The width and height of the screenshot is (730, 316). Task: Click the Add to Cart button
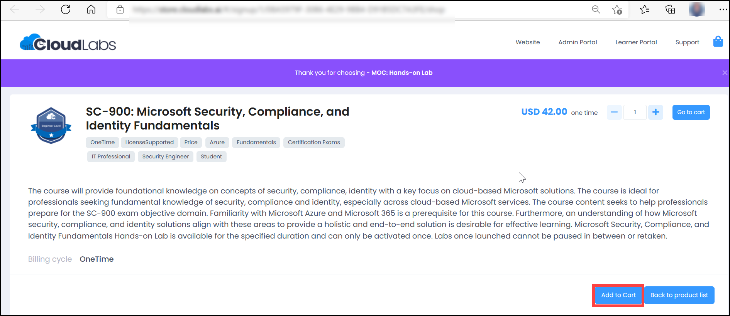[618, 295]
